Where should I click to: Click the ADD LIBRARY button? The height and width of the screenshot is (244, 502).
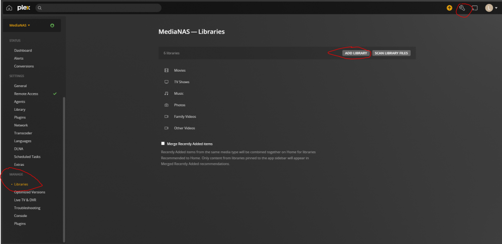point(356,53)
